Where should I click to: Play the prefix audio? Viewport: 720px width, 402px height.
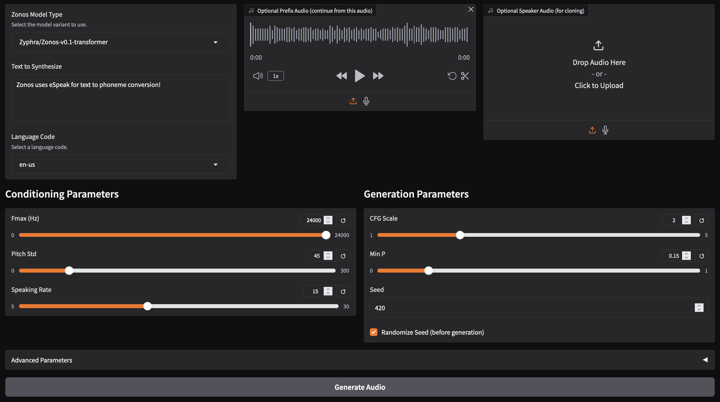359,76
